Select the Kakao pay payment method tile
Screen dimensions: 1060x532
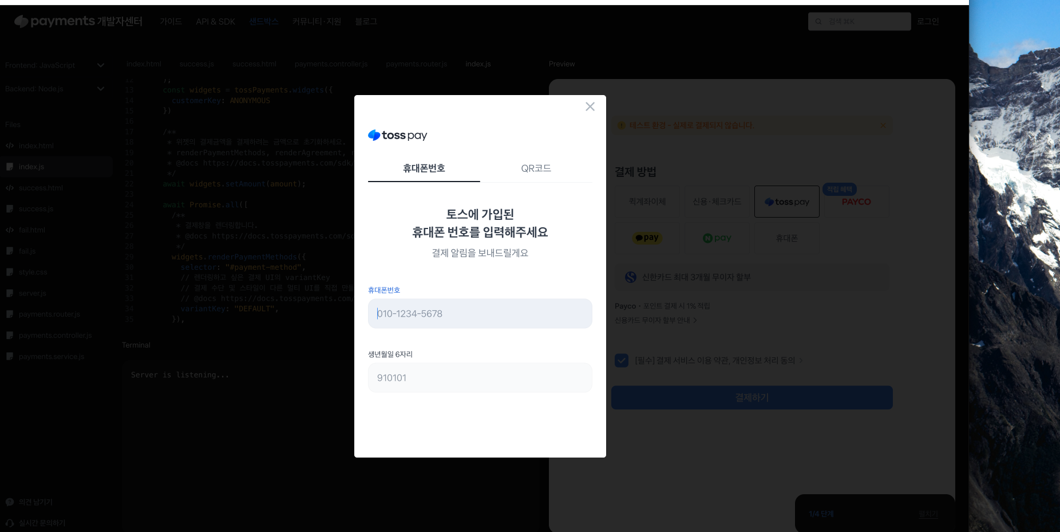pyautogui.click(x=647, y=238)
